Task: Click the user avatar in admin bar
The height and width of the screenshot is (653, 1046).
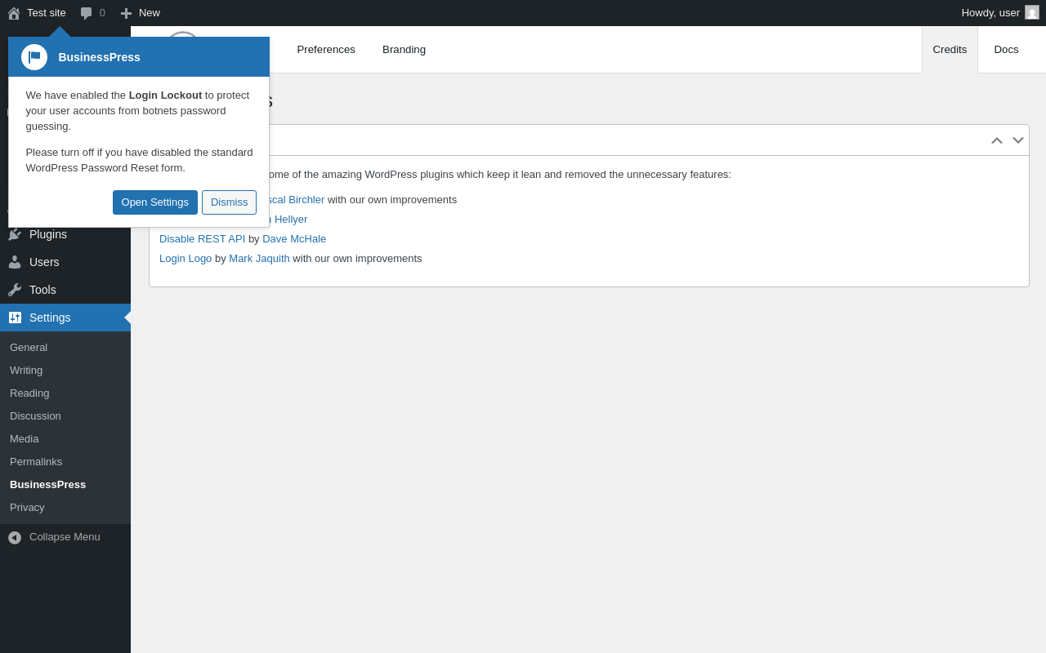Action: click(1032, 12)
